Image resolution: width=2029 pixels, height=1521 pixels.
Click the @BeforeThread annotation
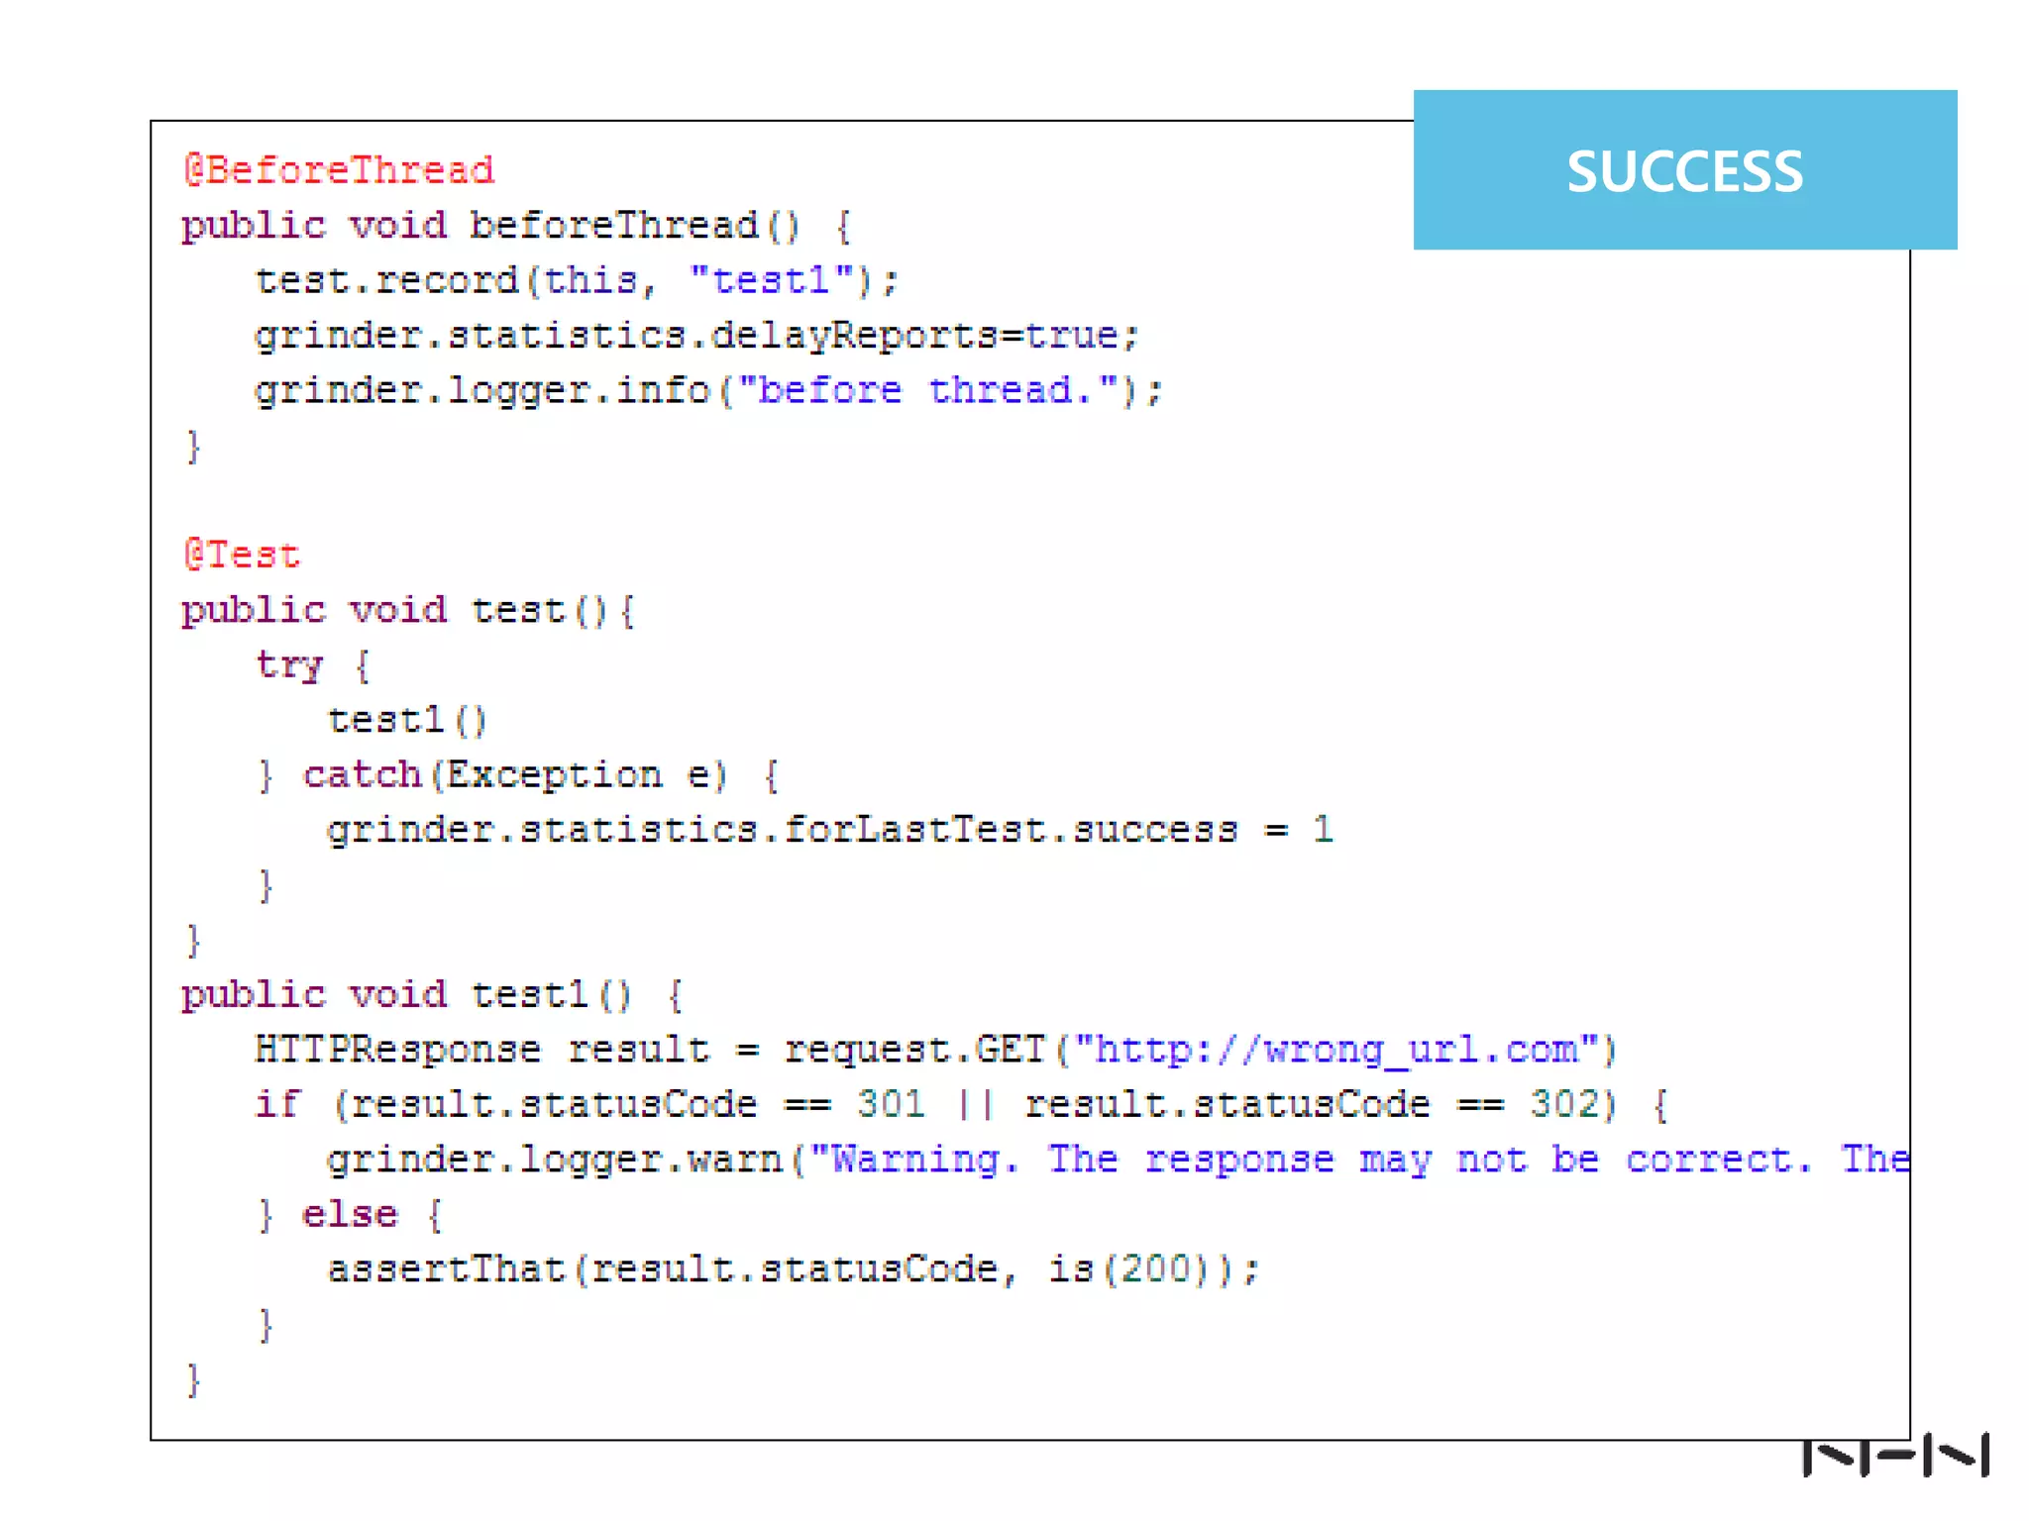339,170
